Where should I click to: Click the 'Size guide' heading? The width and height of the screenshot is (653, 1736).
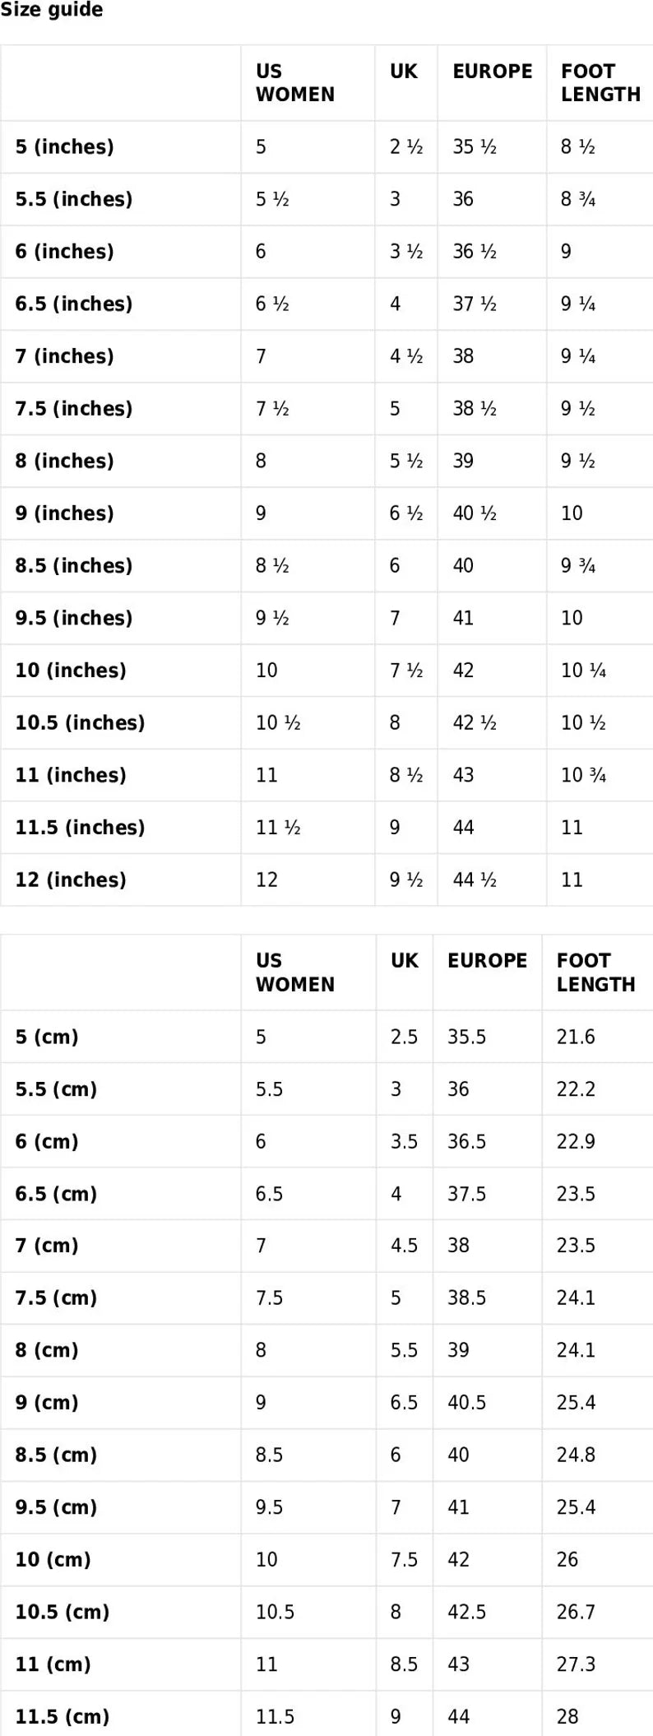coord(52,11)
